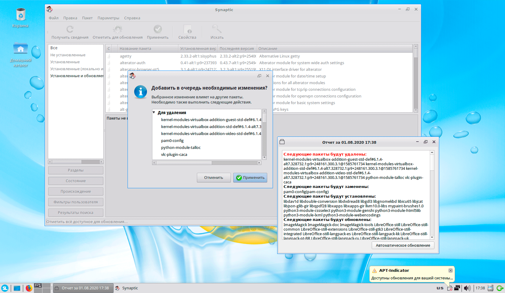This screenshot has width=505, height=293.
Task: Toggle the status box for alterator-auth
Action: point(109,63)
